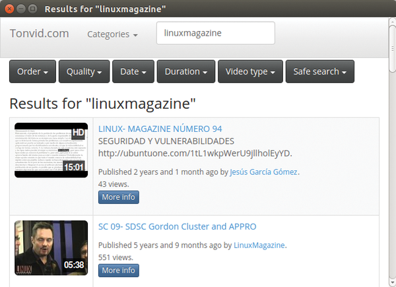Click the scrollbar down arrow

pyautogui.click(x=392, y=282)
